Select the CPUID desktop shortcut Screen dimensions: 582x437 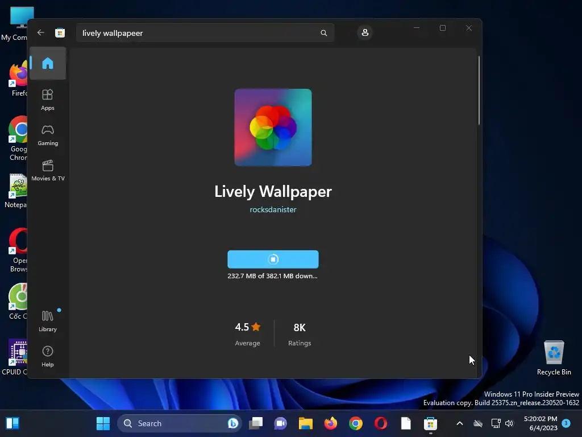pos(15,357)
